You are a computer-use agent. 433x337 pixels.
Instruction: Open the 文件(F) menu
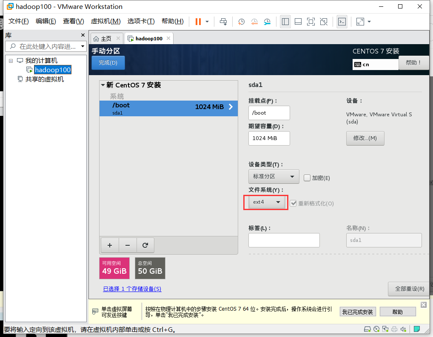18,21
